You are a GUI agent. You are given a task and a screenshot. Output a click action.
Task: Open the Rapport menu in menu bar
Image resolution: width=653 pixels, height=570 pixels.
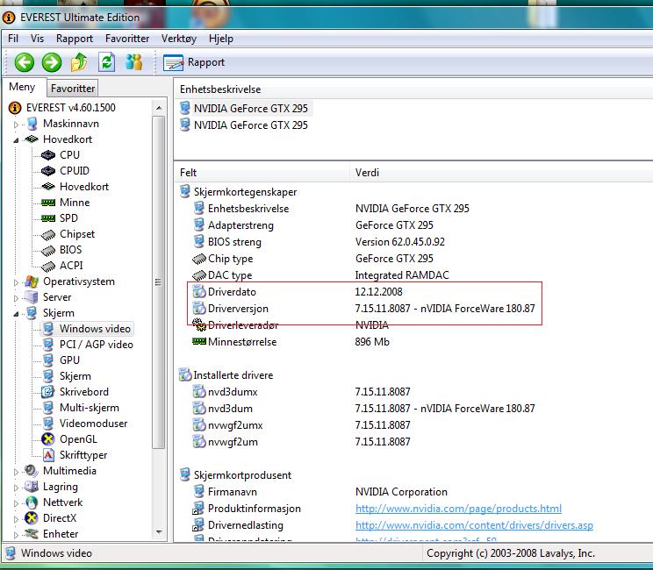[x=75, y=39]
